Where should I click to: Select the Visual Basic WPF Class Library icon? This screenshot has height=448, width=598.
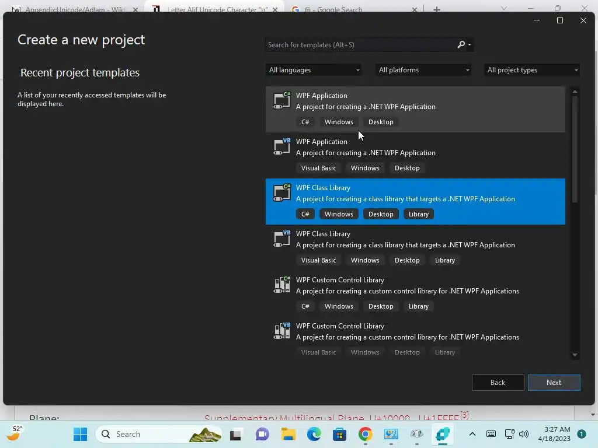point(282,239)
